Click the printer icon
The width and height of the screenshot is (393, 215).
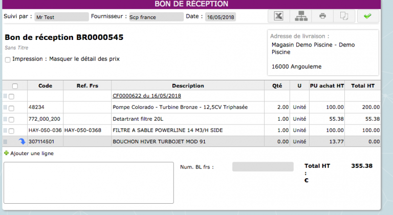tap(322, 16)
